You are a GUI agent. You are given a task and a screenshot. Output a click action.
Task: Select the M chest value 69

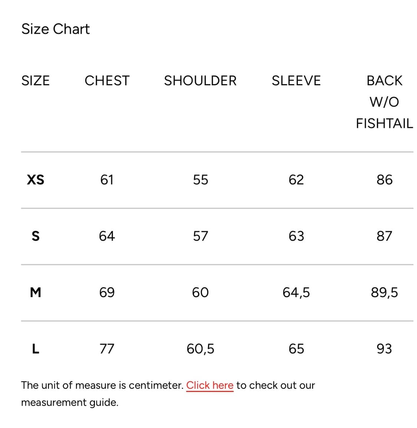[107, 292]
